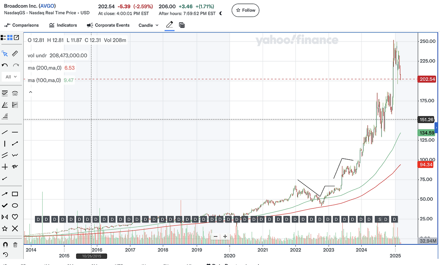Image resolution: width=440 pixels, height=265 pixels.
Task: Select the Fibonacci retracement drawing tool
Action: click(5, 93)
